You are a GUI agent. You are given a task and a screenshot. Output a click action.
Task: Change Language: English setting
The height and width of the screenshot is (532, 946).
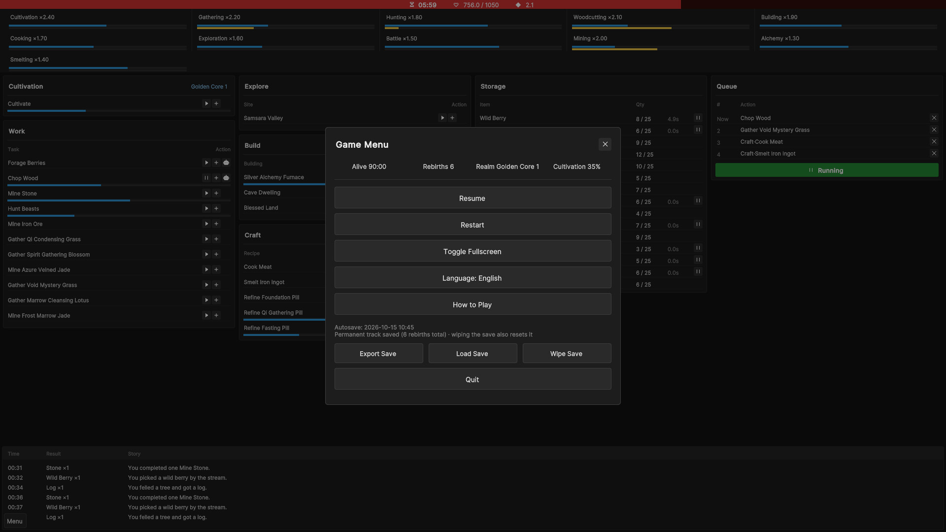473,277
